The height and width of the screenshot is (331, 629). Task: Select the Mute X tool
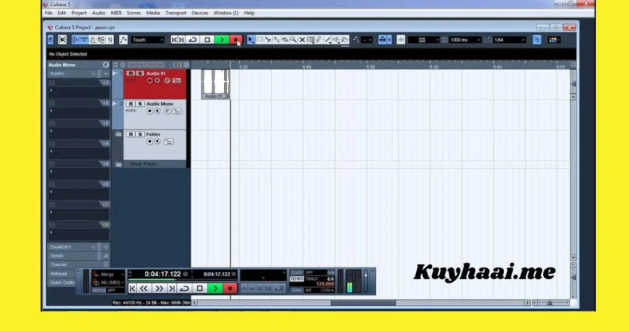[x=302, y=39]
